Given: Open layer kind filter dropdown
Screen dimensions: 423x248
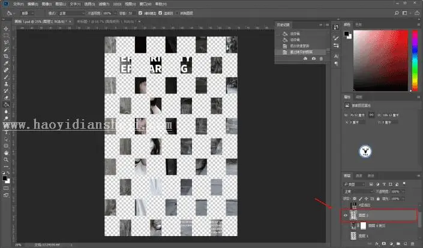Looking at the screenshot, I should pyautogui.click(x=354, y=184).
